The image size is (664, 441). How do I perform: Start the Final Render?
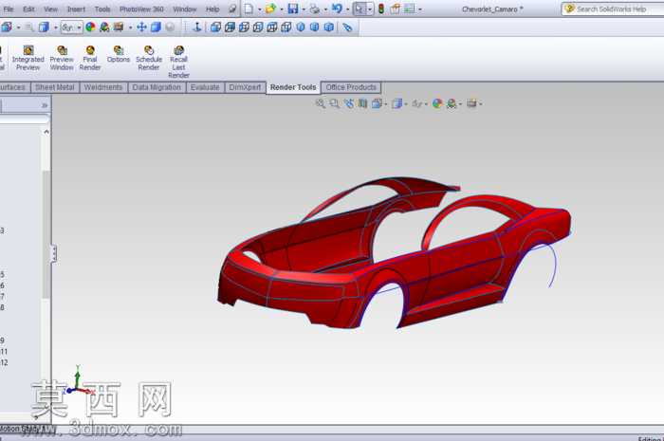pos(90,59)
